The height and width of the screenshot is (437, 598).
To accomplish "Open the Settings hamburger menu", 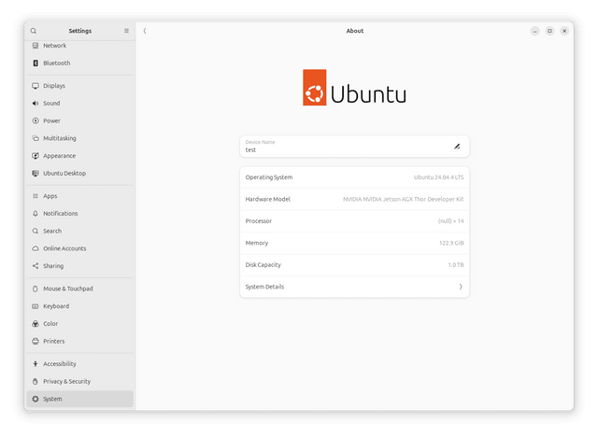I will point(127,31).
